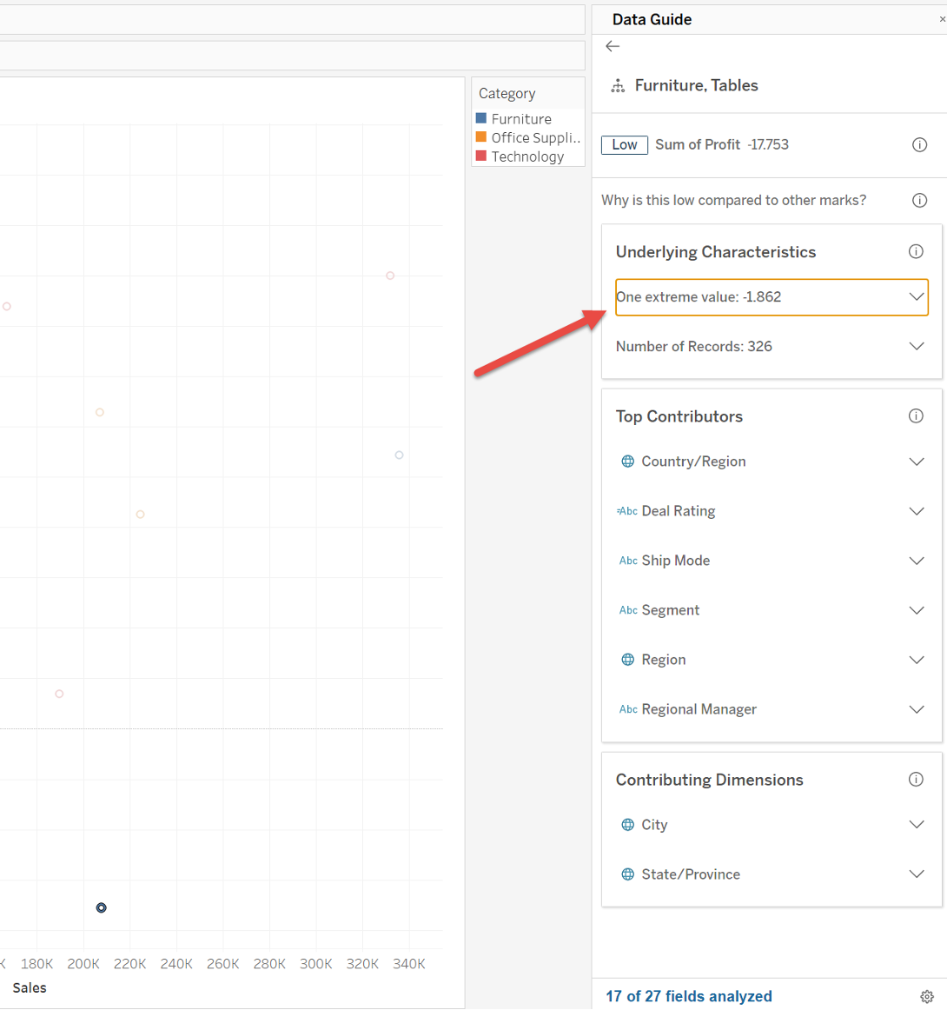Click the Contributing Dimensions info icon
The image size is (947, 1010).
click(916, 780)
